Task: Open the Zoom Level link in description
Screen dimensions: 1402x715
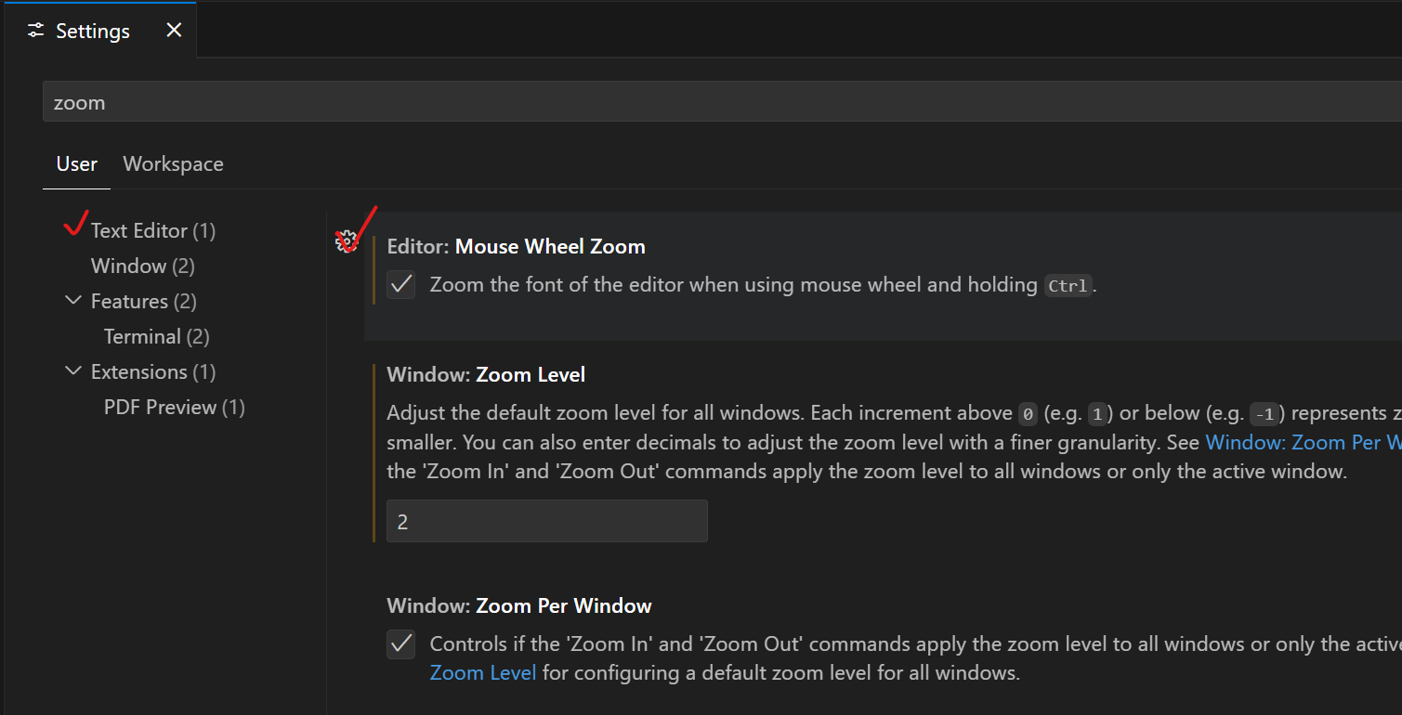Action: click(483, 672)
